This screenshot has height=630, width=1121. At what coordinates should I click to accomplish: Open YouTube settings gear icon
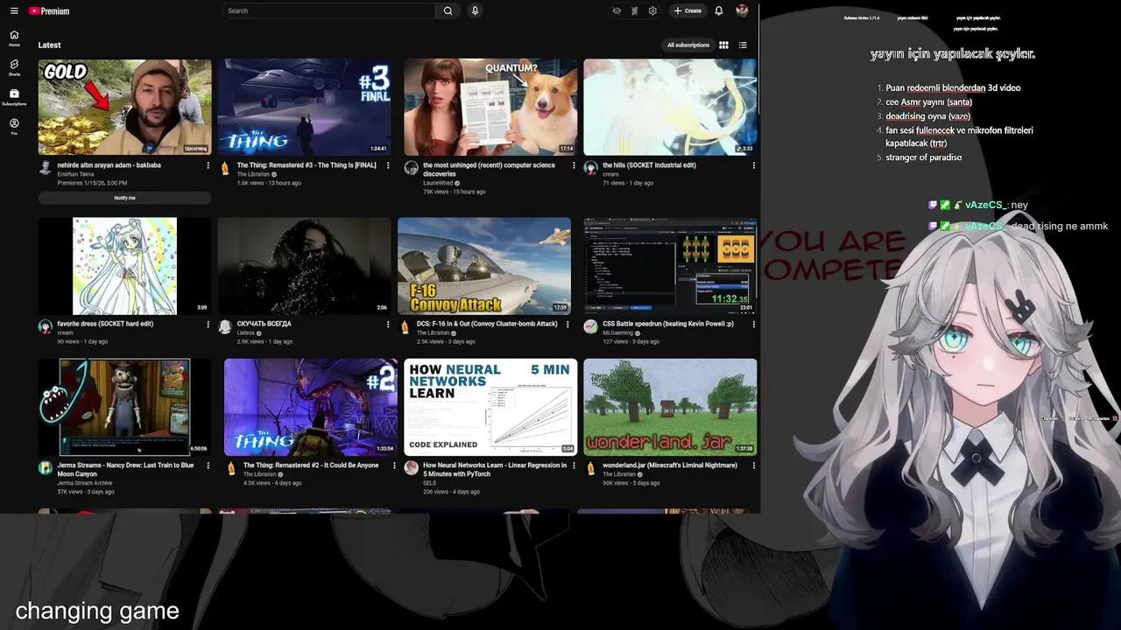(x=652, y=10)
